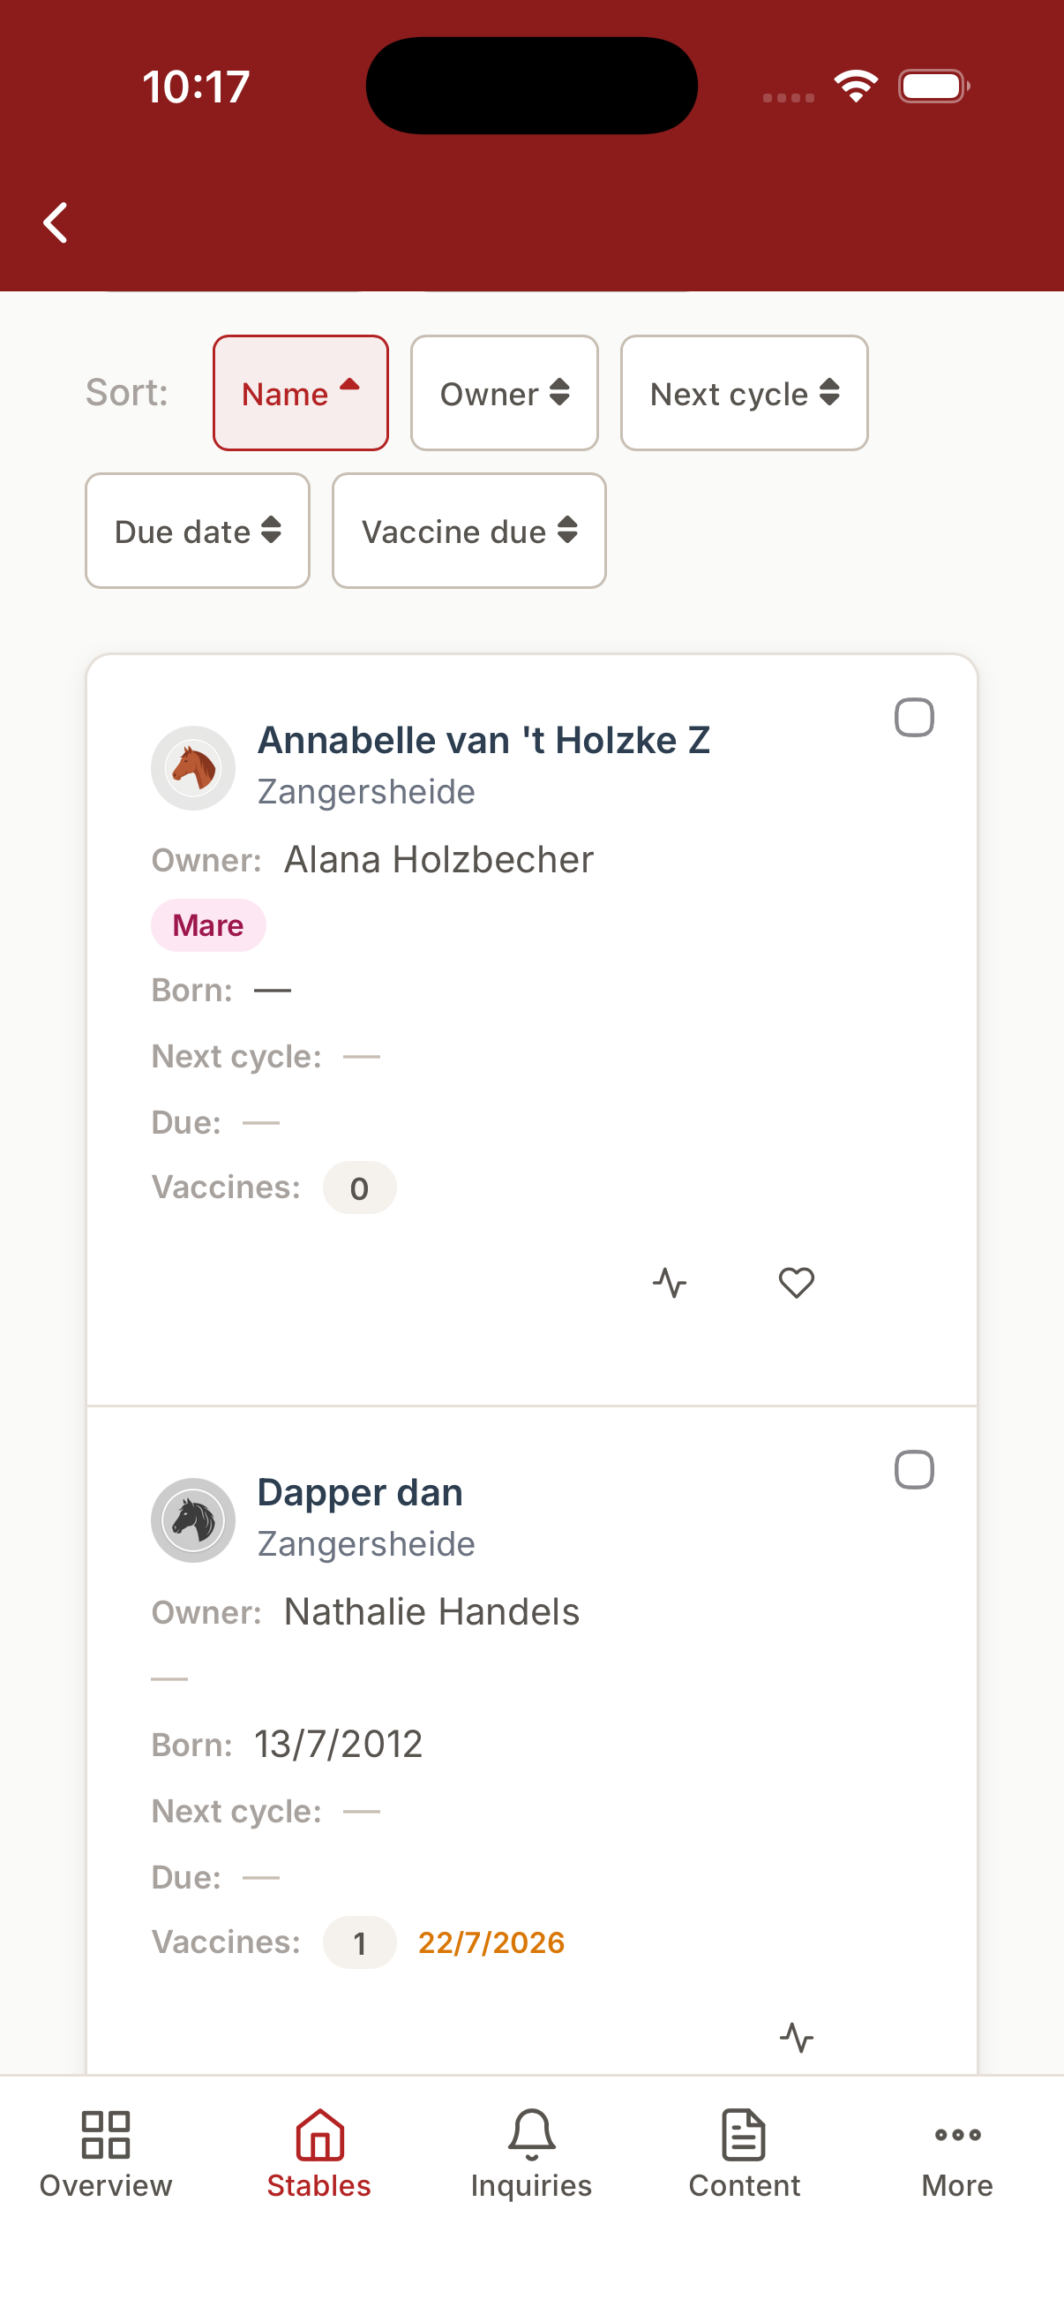The image size is (1064, 2315).
Task: Favorite Annabelle with the heart icon
Action: (797, 1282)
